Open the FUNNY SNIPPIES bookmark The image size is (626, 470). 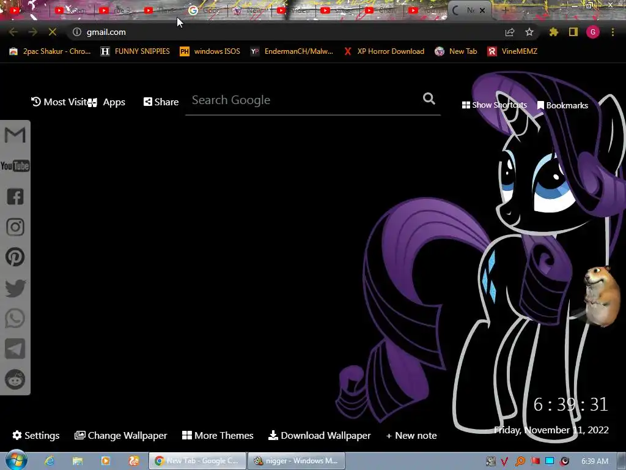click(135, 51)
